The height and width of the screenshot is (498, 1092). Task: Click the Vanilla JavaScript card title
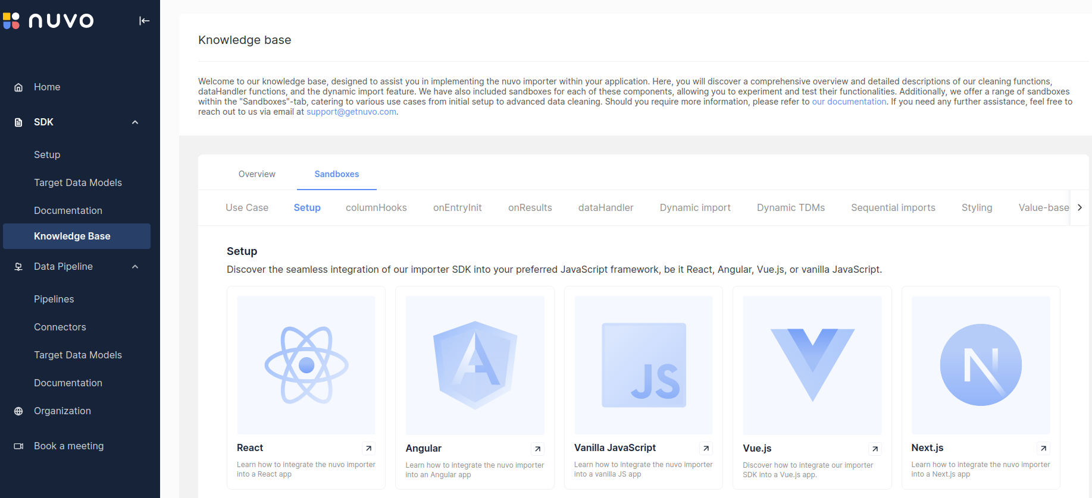(615, 447)
